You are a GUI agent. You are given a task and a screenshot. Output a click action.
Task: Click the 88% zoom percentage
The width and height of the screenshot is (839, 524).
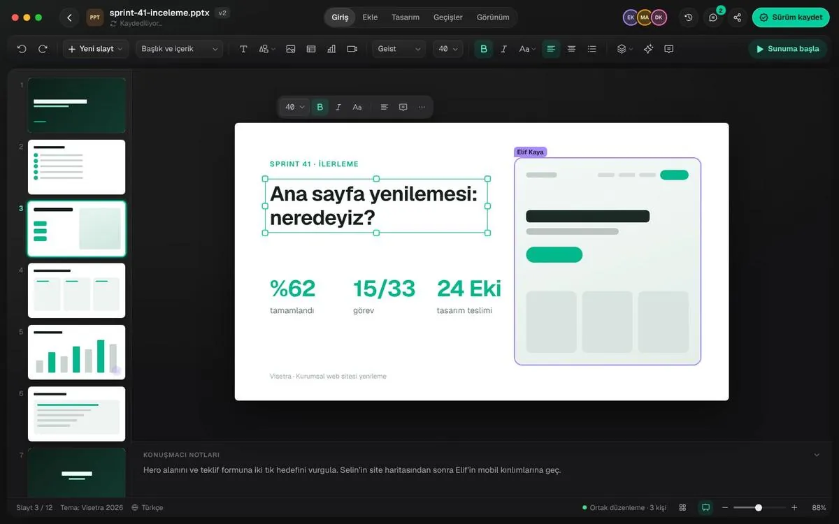(x=819, y=507)
